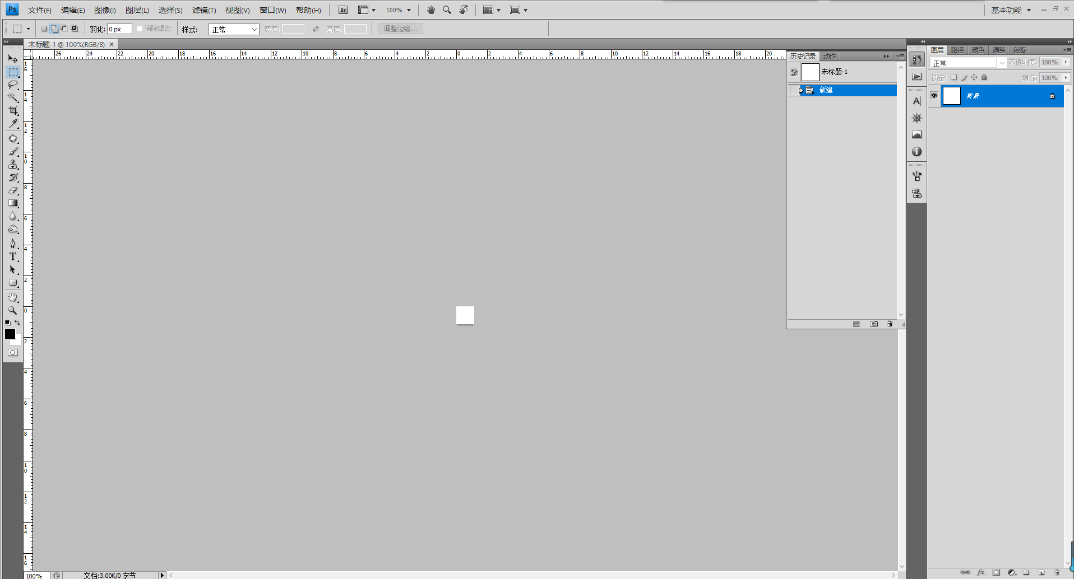
Task: Select the Lasso tool
Action: coord(13,85)
